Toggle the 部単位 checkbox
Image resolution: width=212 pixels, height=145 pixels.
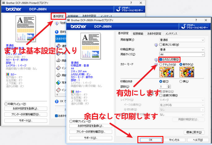[161, 92]
